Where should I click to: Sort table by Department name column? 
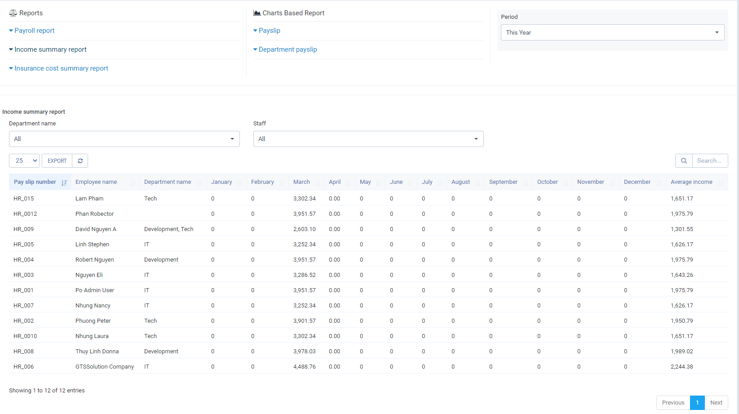[x=173, y=182]
